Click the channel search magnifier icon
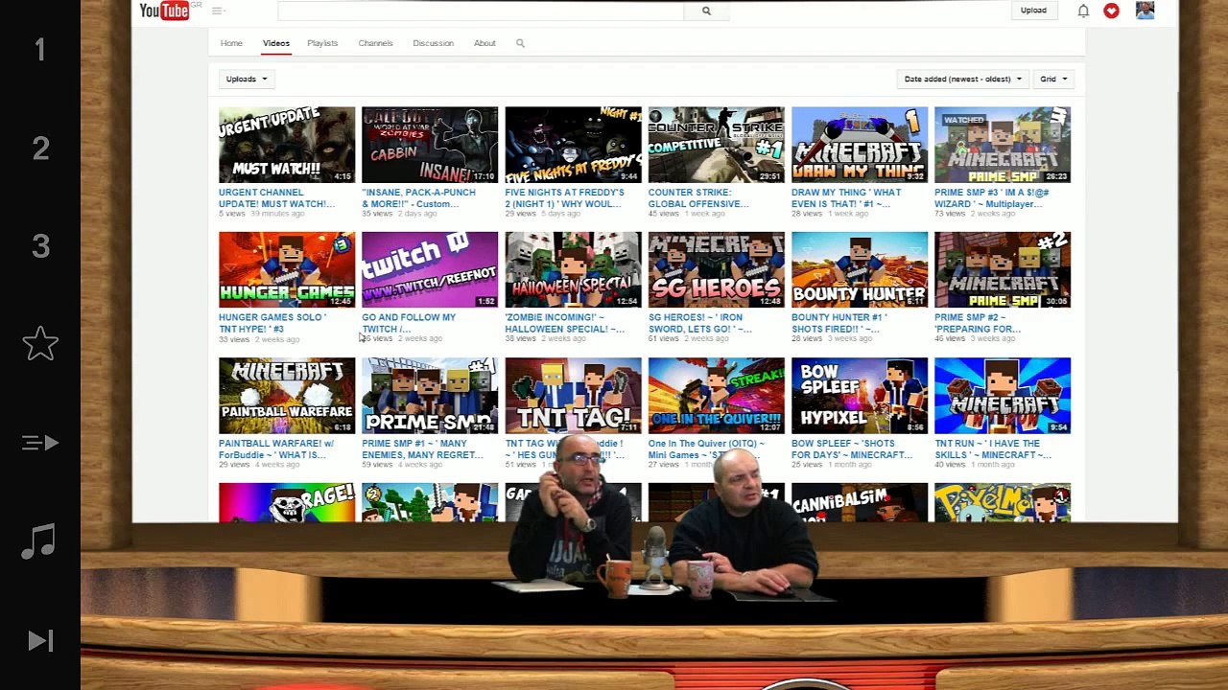 [x=520, y=43]
